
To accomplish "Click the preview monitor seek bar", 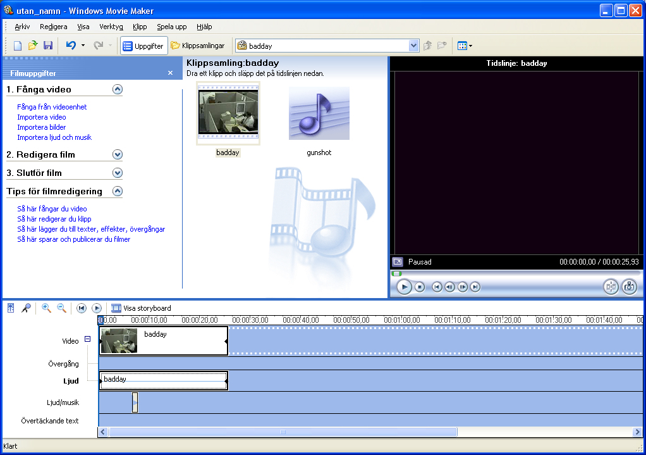I will [x=516, y=273].
